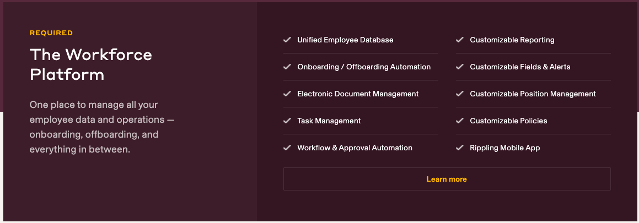The image size is (639, 223).
Task: Click checkmark next to Customizable Fields & Alerts
Action: click(459, 67)
